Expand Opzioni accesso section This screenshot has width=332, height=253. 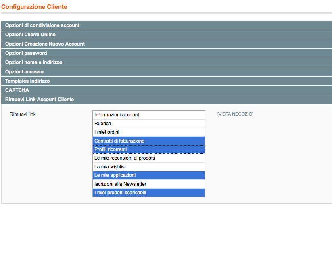[167, 72]
